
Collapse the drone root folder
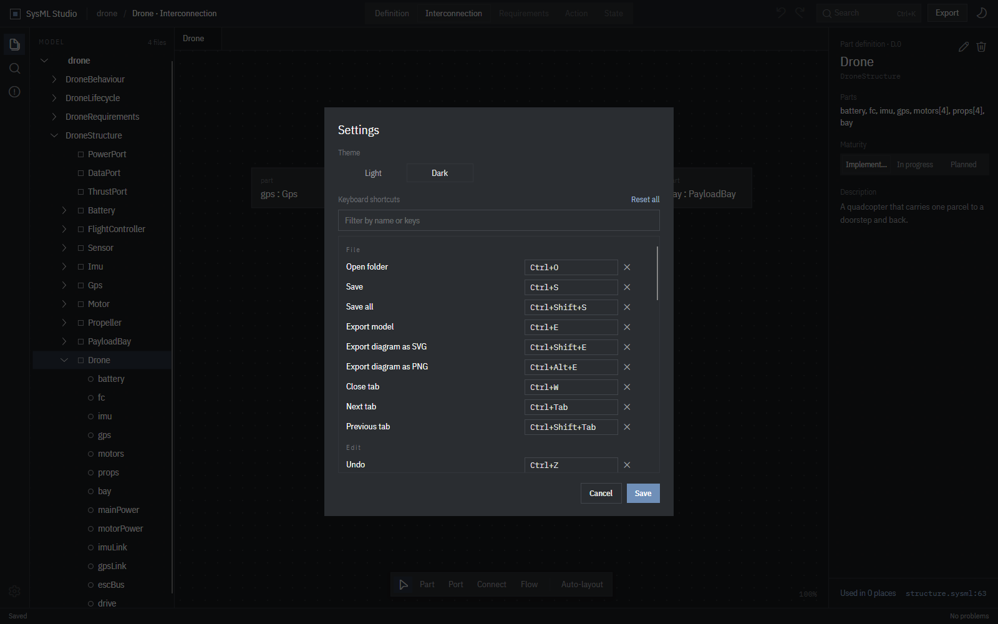44,61
